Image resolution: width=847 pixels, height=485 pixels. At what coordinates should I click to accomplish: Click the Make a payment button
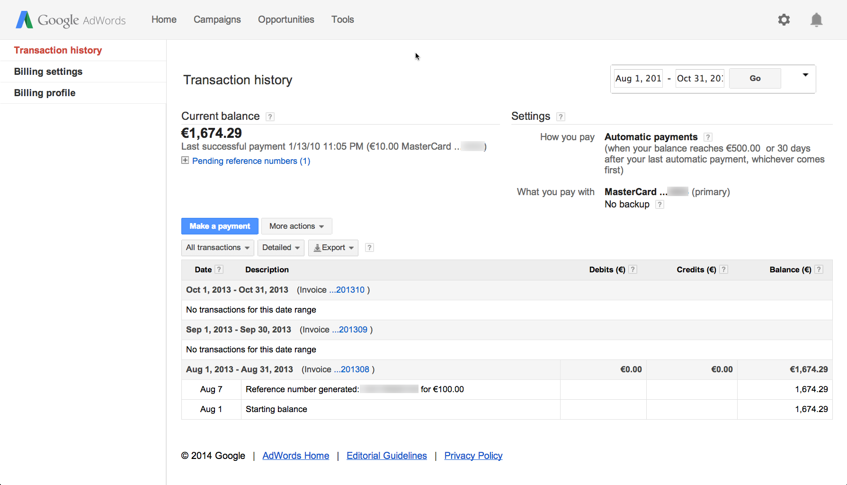[x=220, y=226]
